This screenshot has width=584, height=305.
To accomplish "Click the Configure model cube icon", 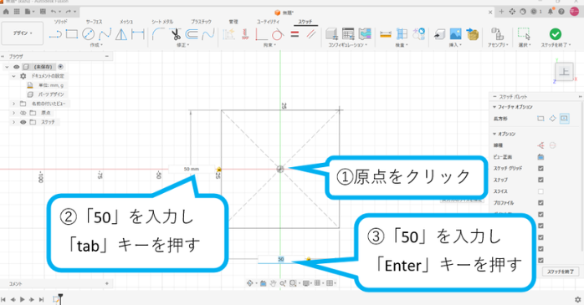I will point(331,34).
